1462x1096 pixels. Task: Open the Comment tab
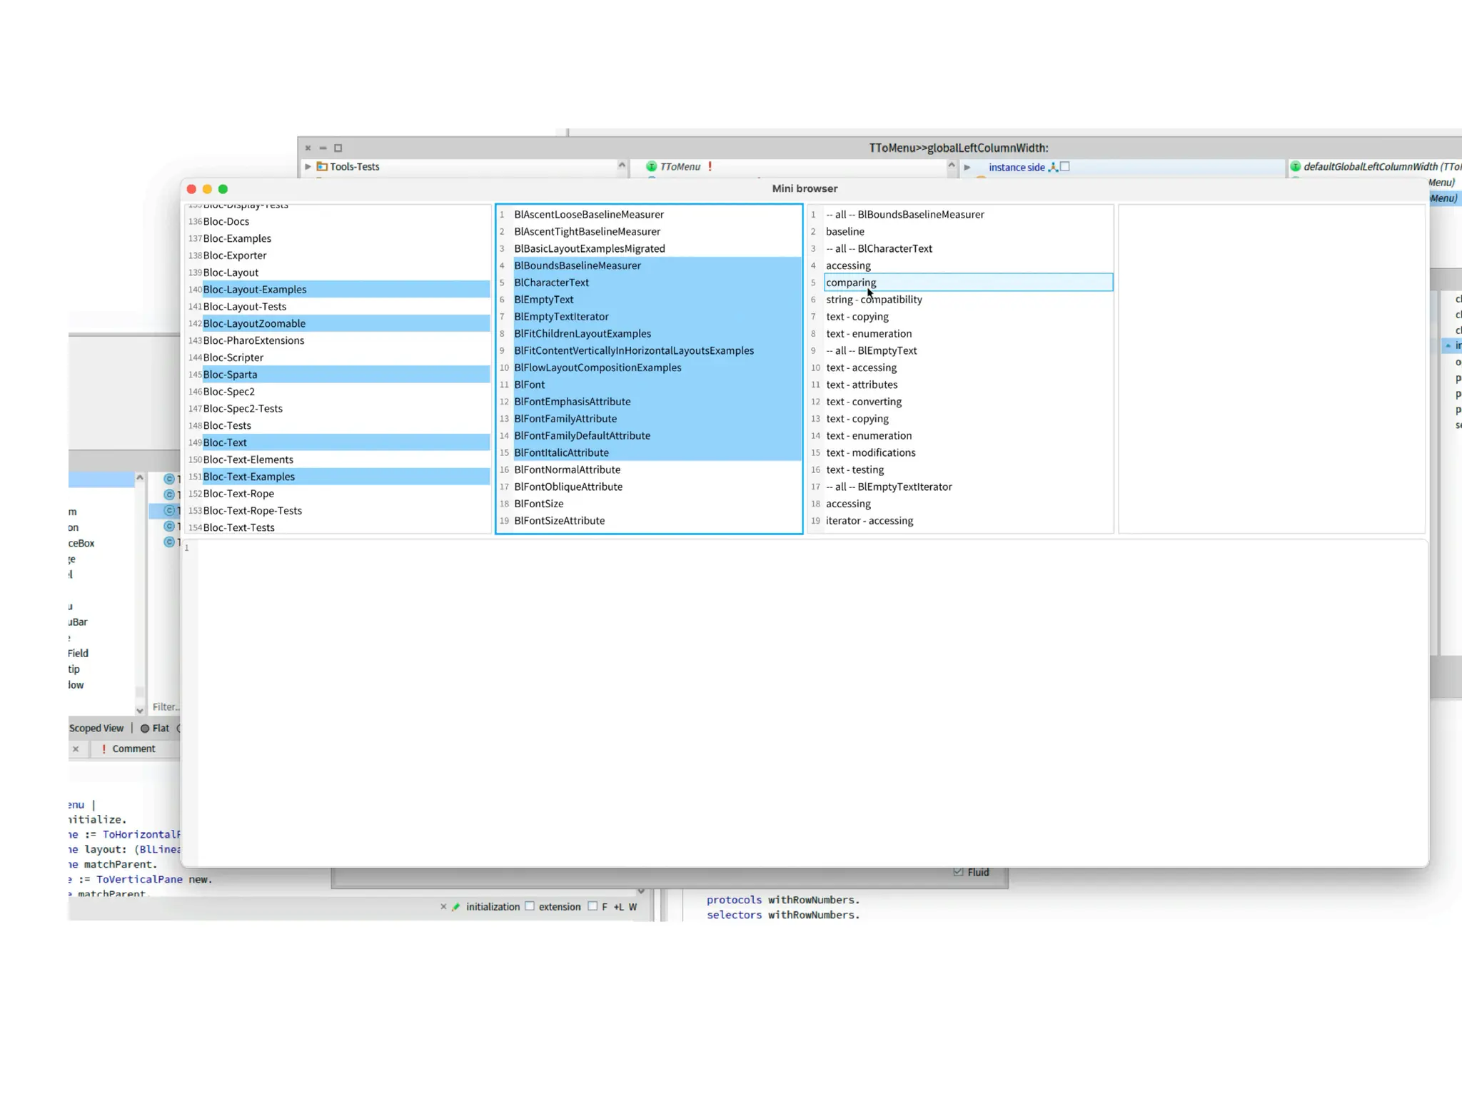pyautogui.click(x=133, y=749)
